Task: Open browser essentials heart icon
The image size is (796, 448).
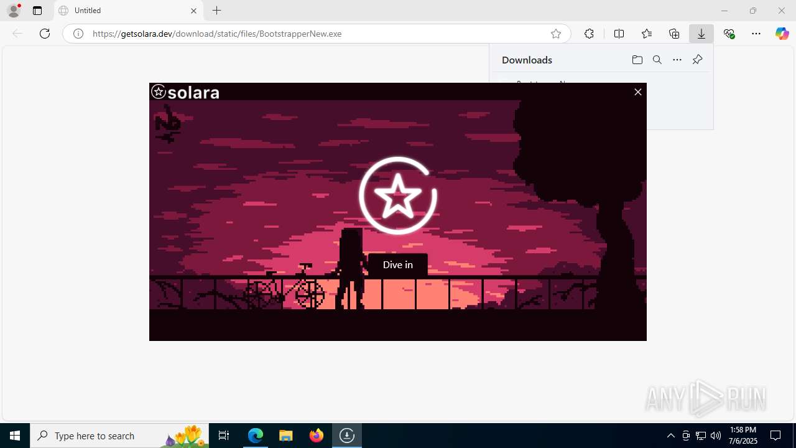Action: tap(729, 34)
